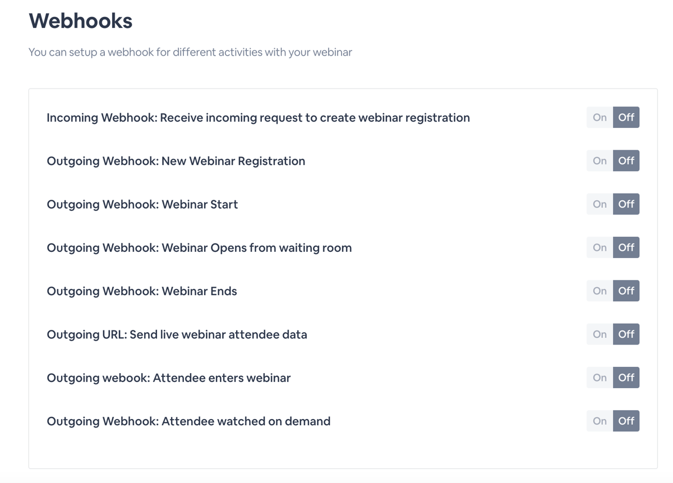Set Webinar Ends webhook to Off

(x=626, y=291)
